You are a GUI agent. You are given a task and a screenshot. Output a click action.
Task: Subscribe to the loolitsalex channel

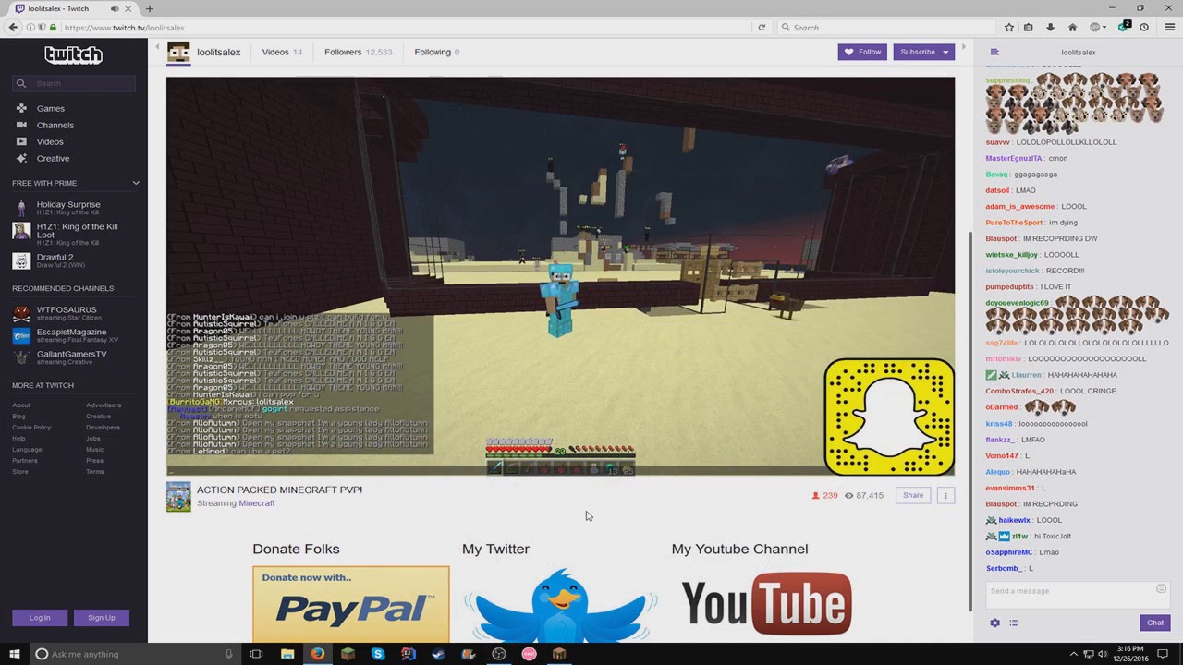tap(917, 52)
